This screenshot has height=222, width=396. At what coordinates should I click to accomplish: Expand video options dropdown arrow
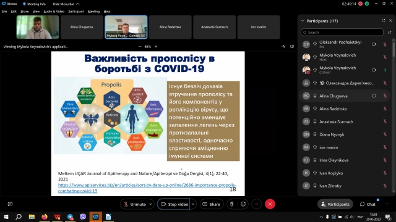point(193,204)
